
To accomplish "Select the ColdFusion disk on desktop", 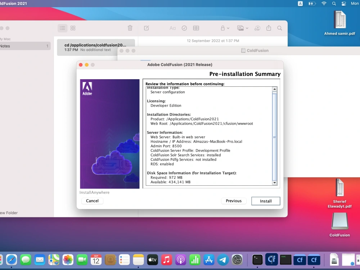I will click(339, 225).
